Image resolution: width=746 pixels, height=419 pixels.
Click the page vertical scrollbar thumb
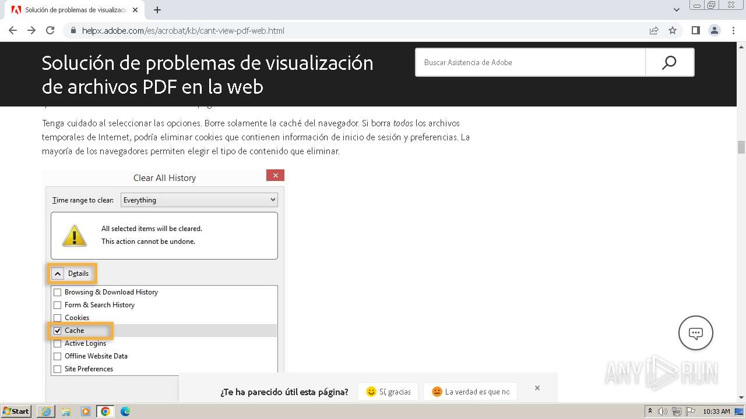pyautogui.click(x=741, y=147)
